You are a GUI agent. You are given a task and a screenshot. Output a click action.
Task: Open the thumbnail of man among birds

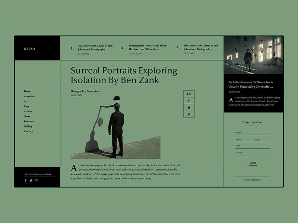pyautogui.click(x=254, y=55)
